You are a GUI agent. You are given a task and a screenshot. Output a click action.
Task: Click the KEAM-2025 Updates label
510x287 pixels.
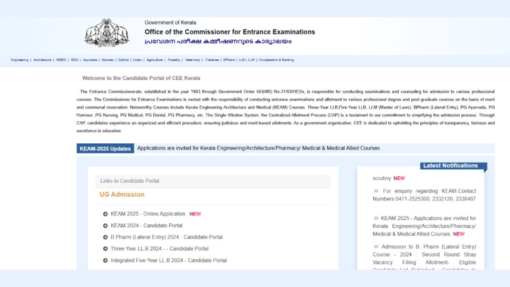click(x=105, y=148)
